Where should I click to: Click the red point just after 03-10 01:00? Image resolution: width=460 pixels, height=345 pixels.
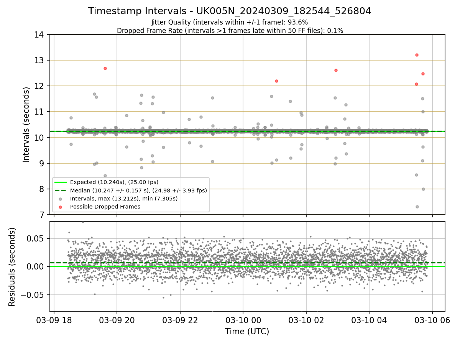(x=276, y=81)
